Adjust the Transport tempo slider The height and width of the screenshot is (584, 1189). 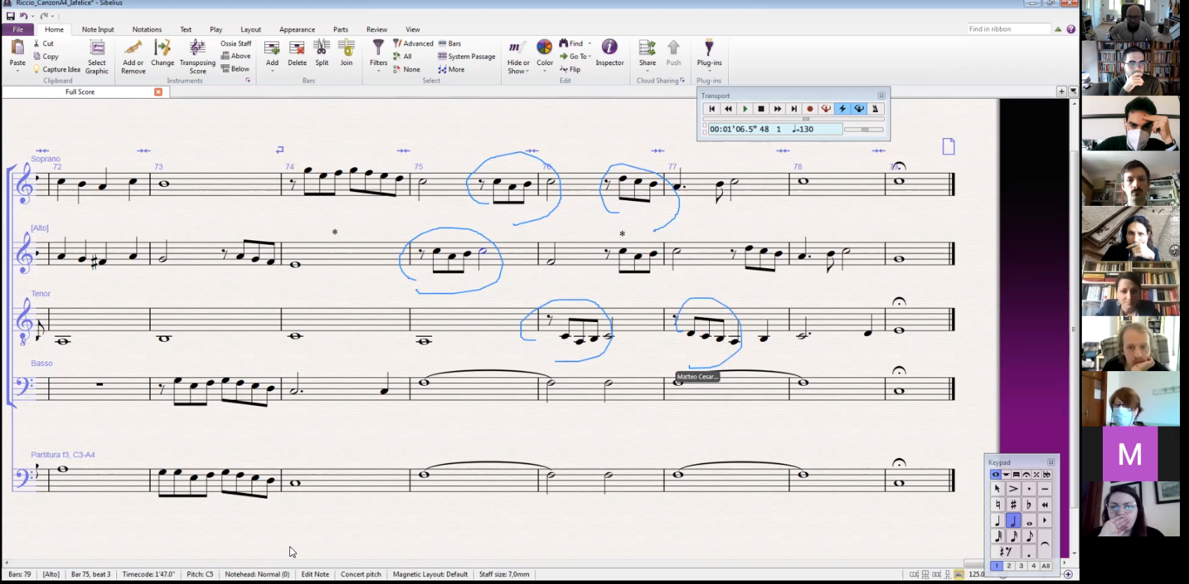(x=864, y=130)
